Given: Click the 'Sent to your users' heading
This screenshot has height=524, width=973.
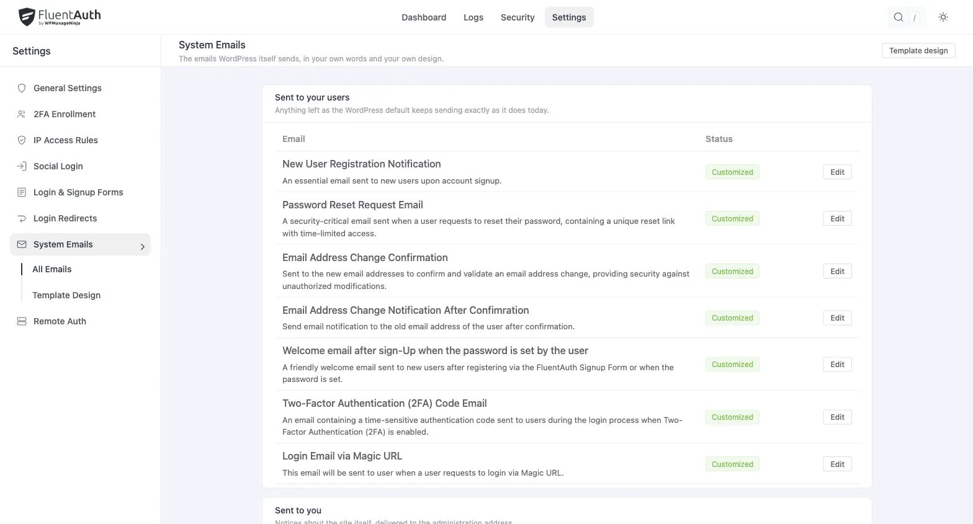Looking at the screenshot, I should [x=312, y=97].
